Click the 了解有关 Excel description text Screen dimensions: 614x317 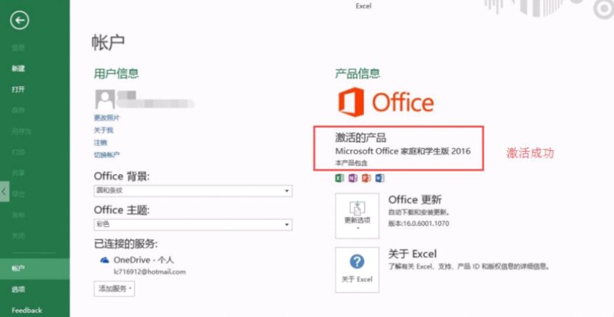point(470,266)
